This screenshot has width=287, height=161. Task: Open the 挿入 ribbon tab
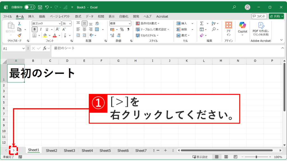31,16
